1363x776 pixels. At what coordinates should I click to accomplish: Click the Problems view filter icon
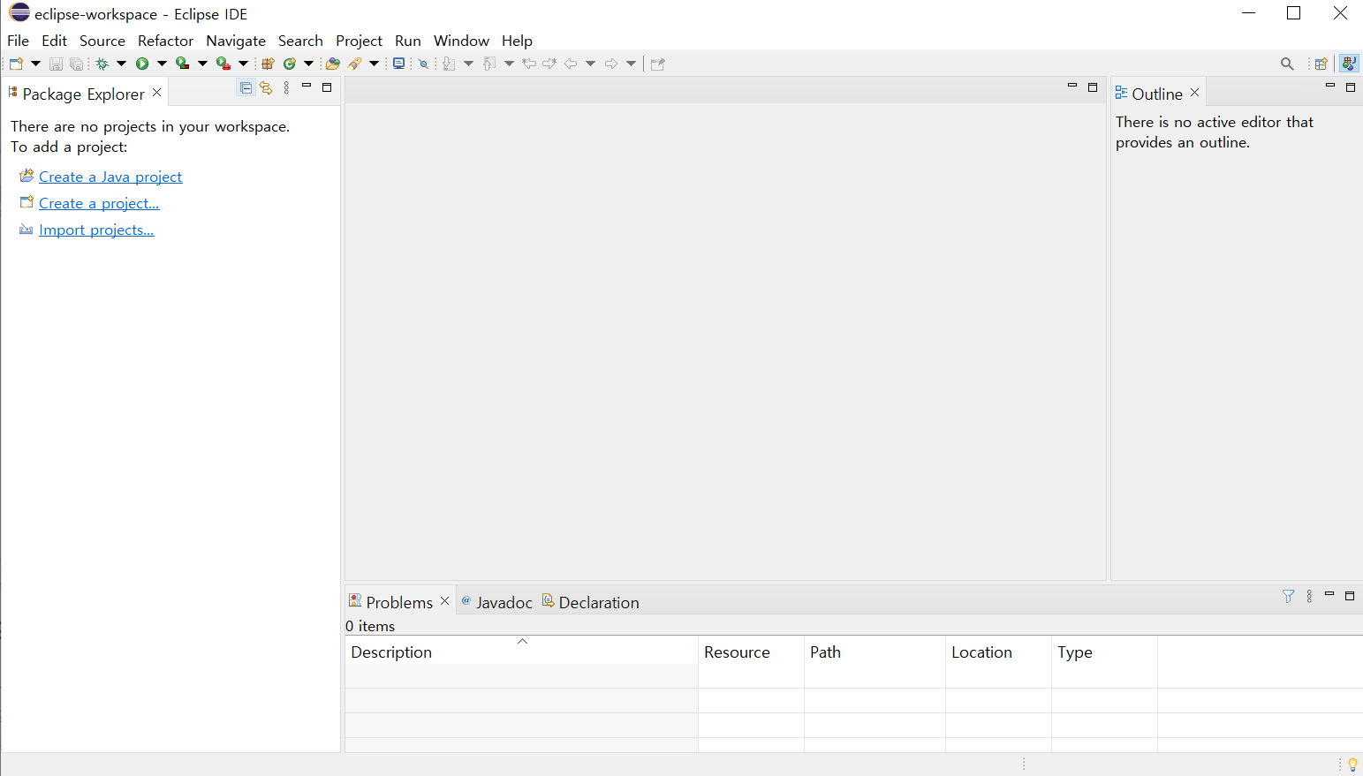tap(1288, 596)
